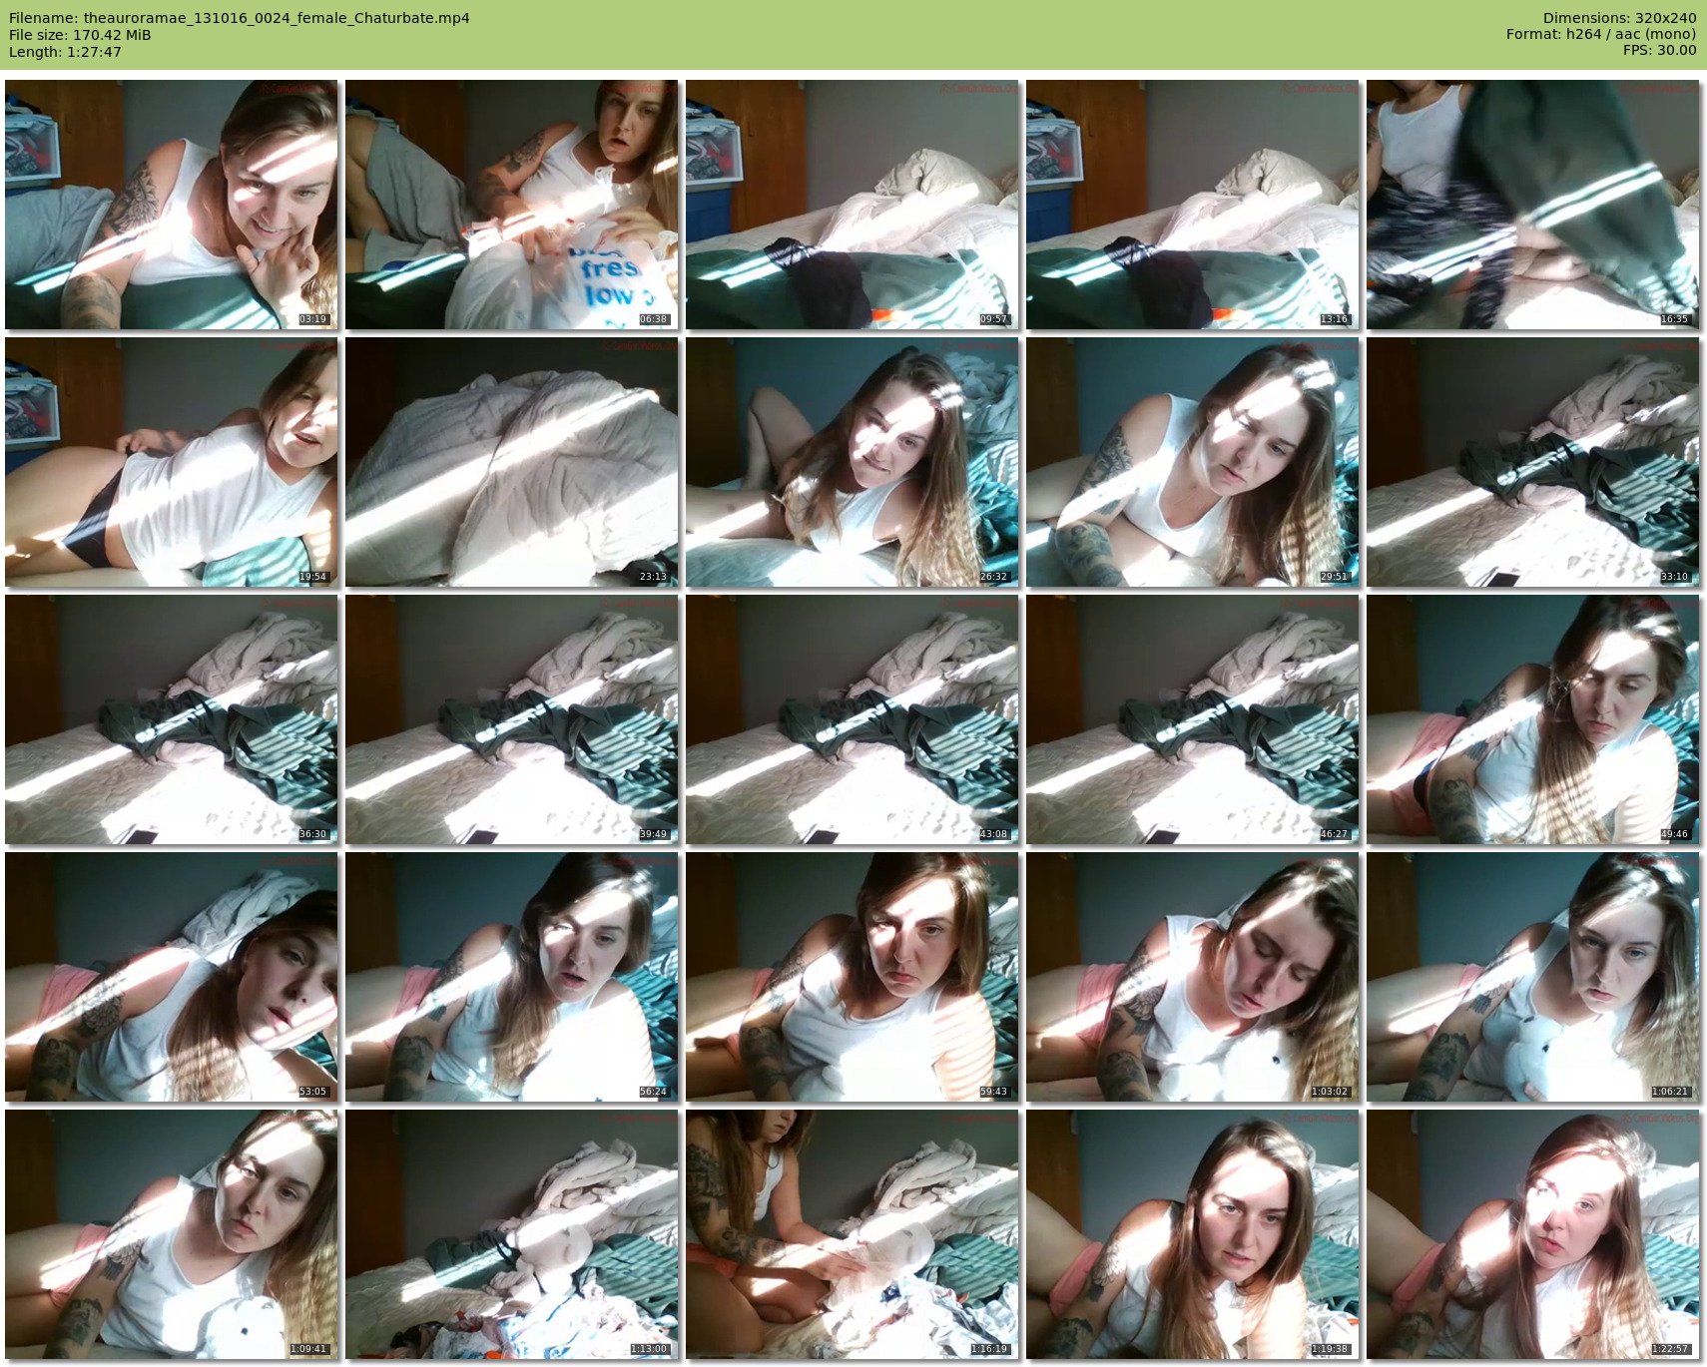Click the Length 1:27:47 header line

[65, 52]
